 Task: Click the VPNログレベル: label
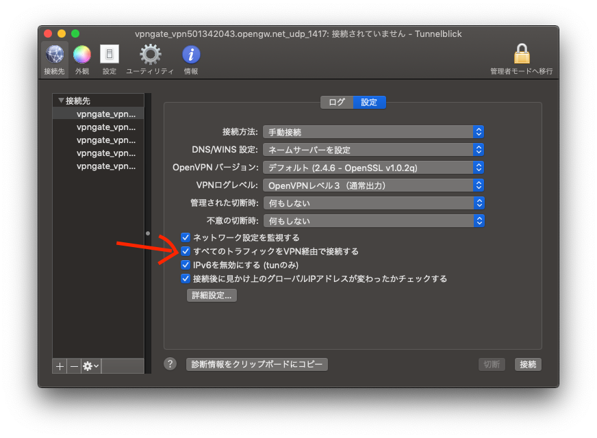pyautogui.click(x=227, y=185)
